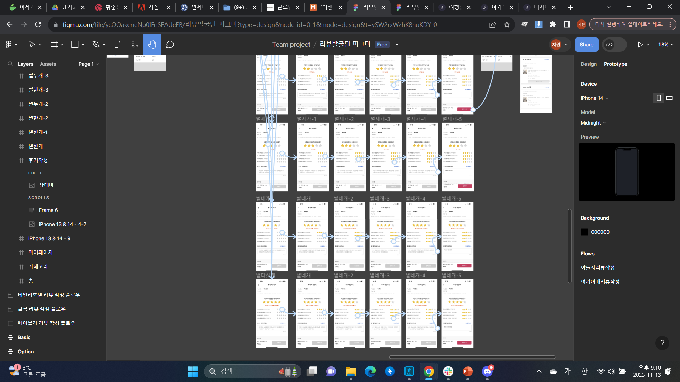Select the Comment tool

click(170, 45)
